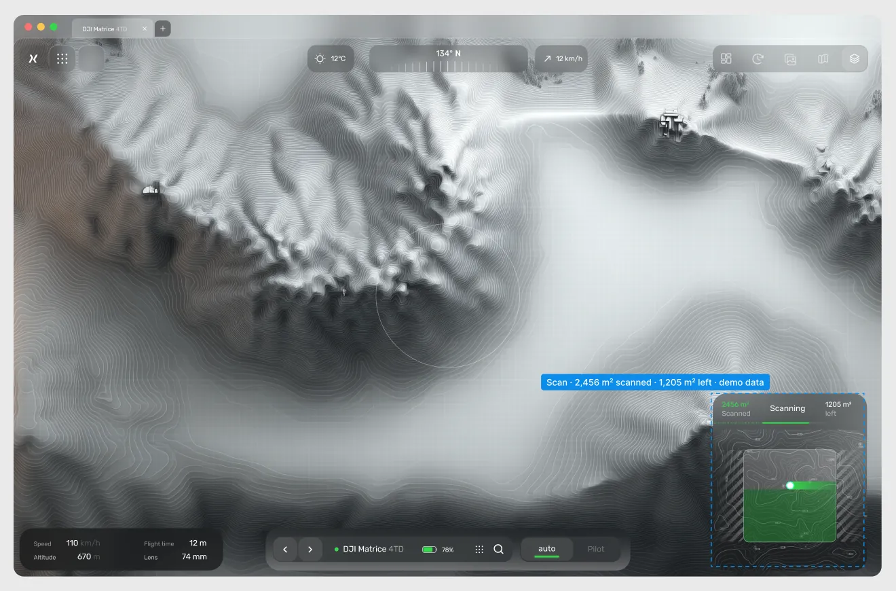
Task: Click the Speed 110 km/h readout
Action: (x=67, y=543)
